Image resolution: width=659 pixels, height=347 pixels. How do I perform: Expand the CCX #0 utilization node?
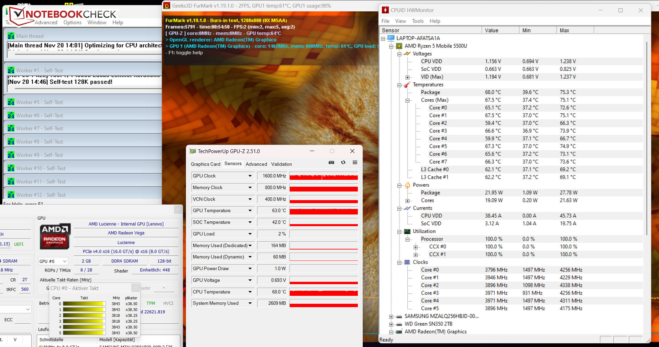pyautogui.click(x=416, y=247)
